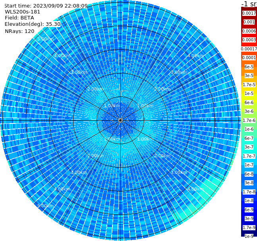
Task: Select the 1.7e-9 colorbar label
Action: coord(249,228)
